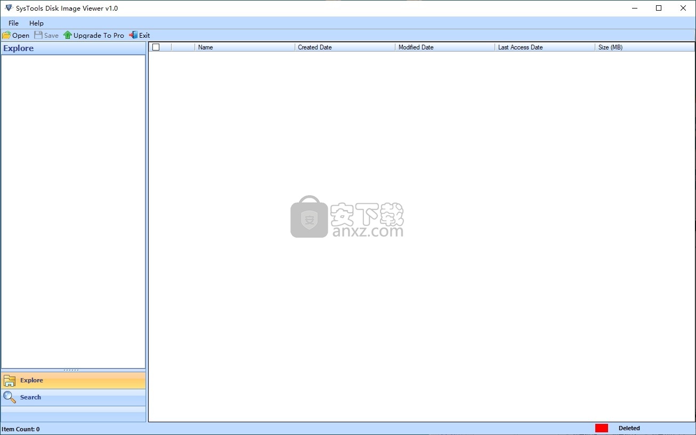The width and height of the screenshot is (696, 435).
Task: Tick the select-all checkbox in table header
Action: click(156, 47)
